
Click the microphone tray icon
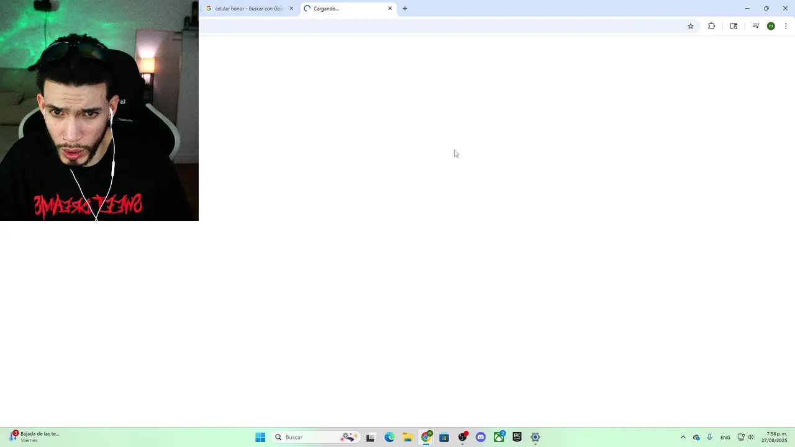710,437
